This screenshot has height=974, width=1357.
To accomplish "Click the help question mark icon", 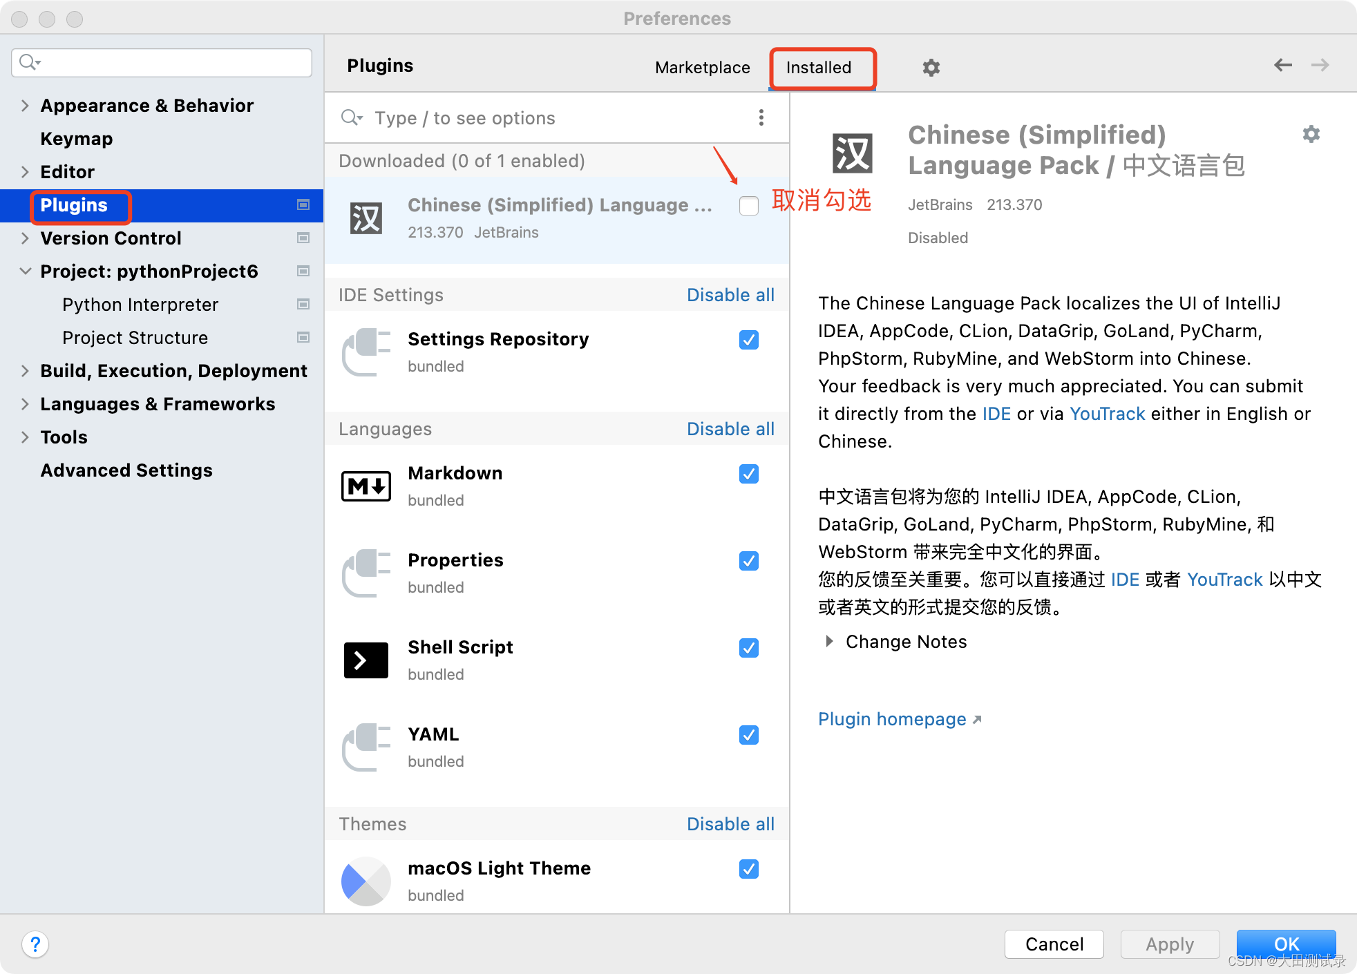I will (35, 944).
